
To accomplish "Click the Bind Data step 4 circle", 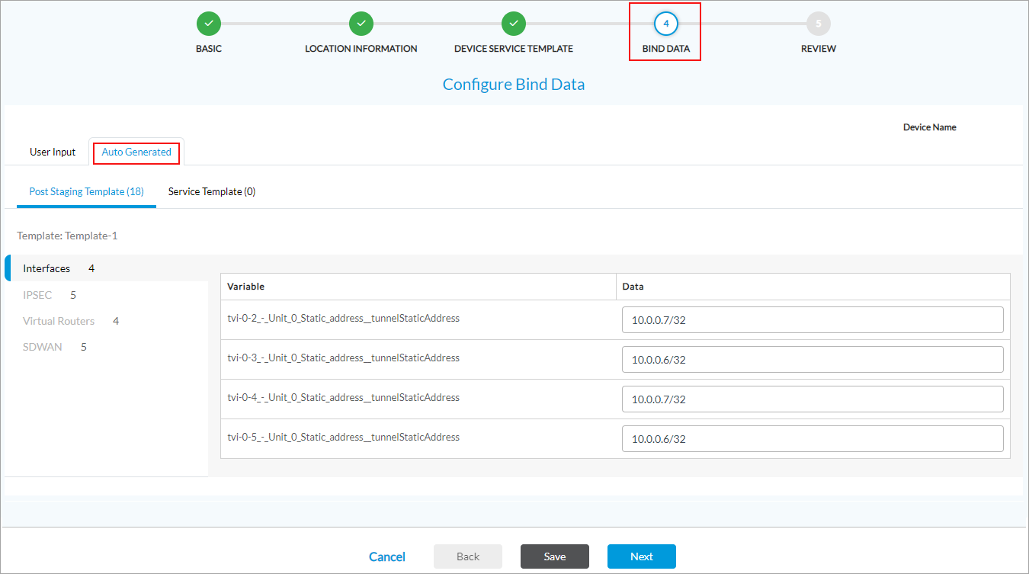I will pyautogui.click(x=666, y=24).
